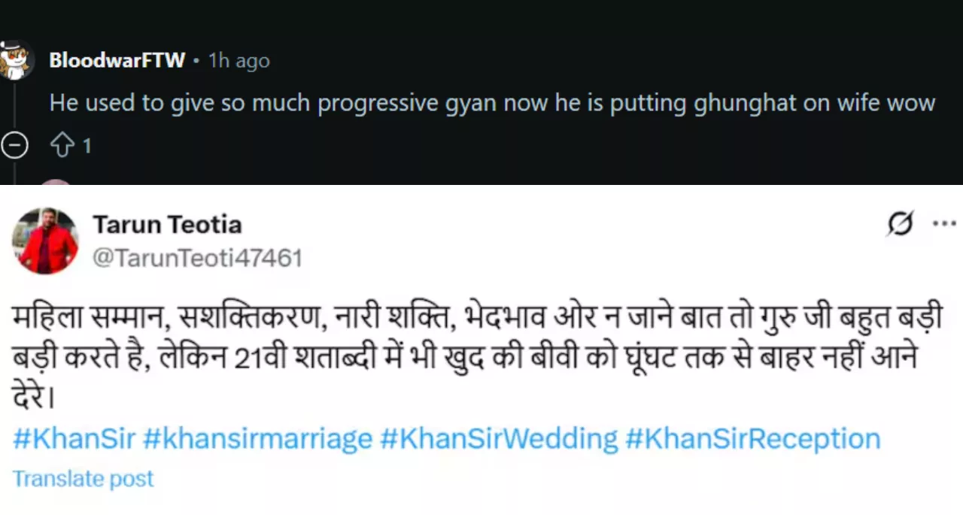The width and height of the screenshot is (963, 515).
Task: Collapse the BloodwarFTW comment thread
Action: [14, 145]
